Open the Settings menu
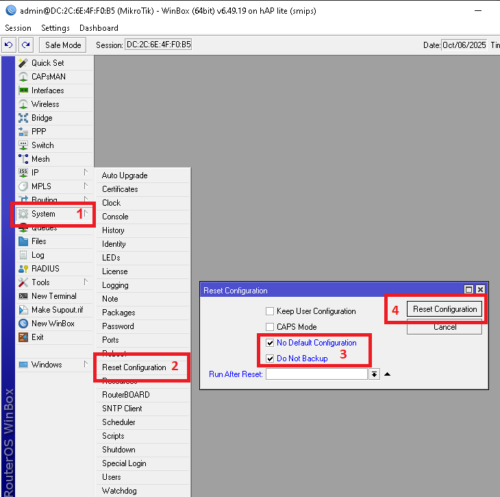This screenshot has height=497, width=500. [x=55, y=28]
